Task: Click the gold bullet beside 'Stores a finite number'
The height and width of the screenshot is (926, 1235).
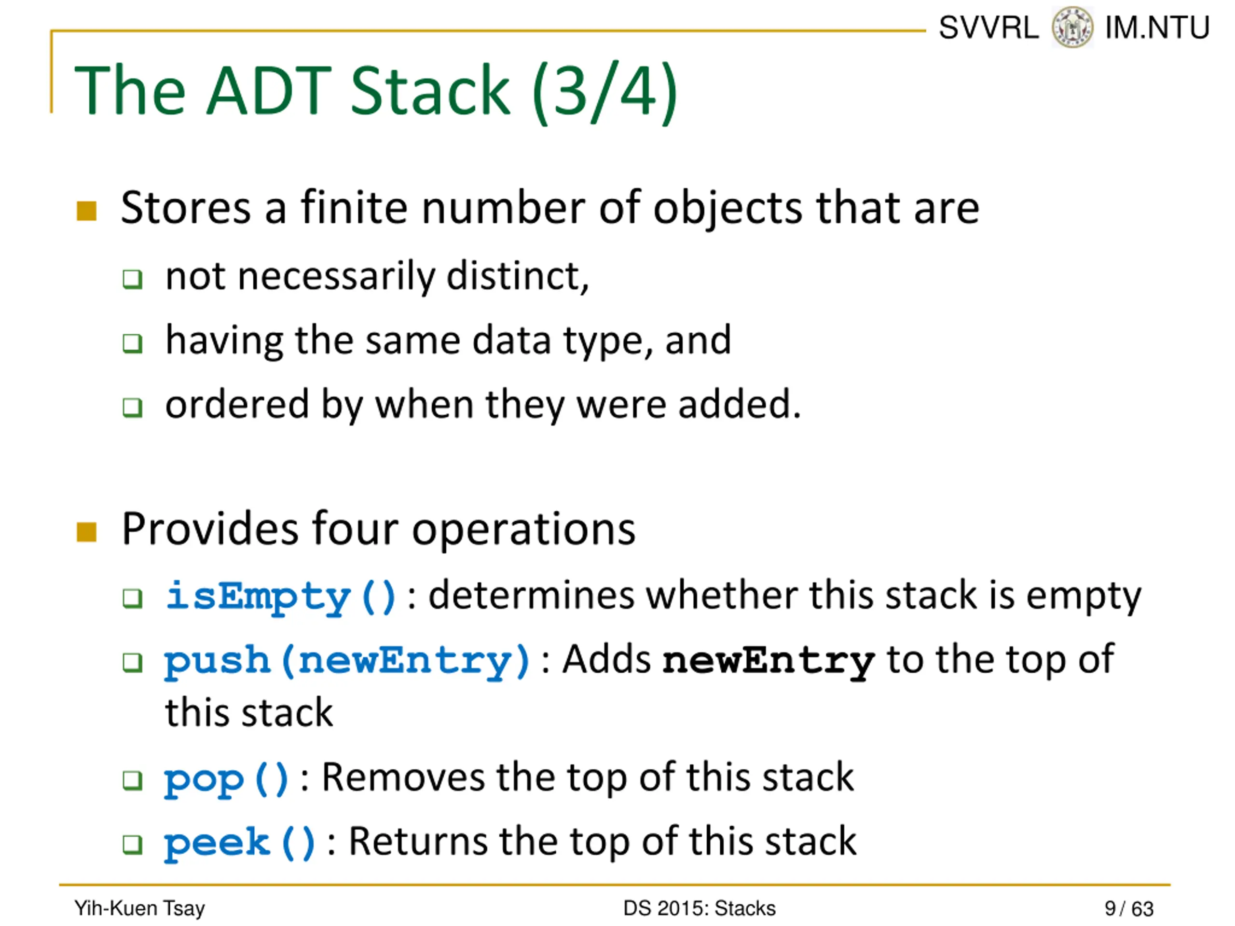Action: click(x=86, y=211)
